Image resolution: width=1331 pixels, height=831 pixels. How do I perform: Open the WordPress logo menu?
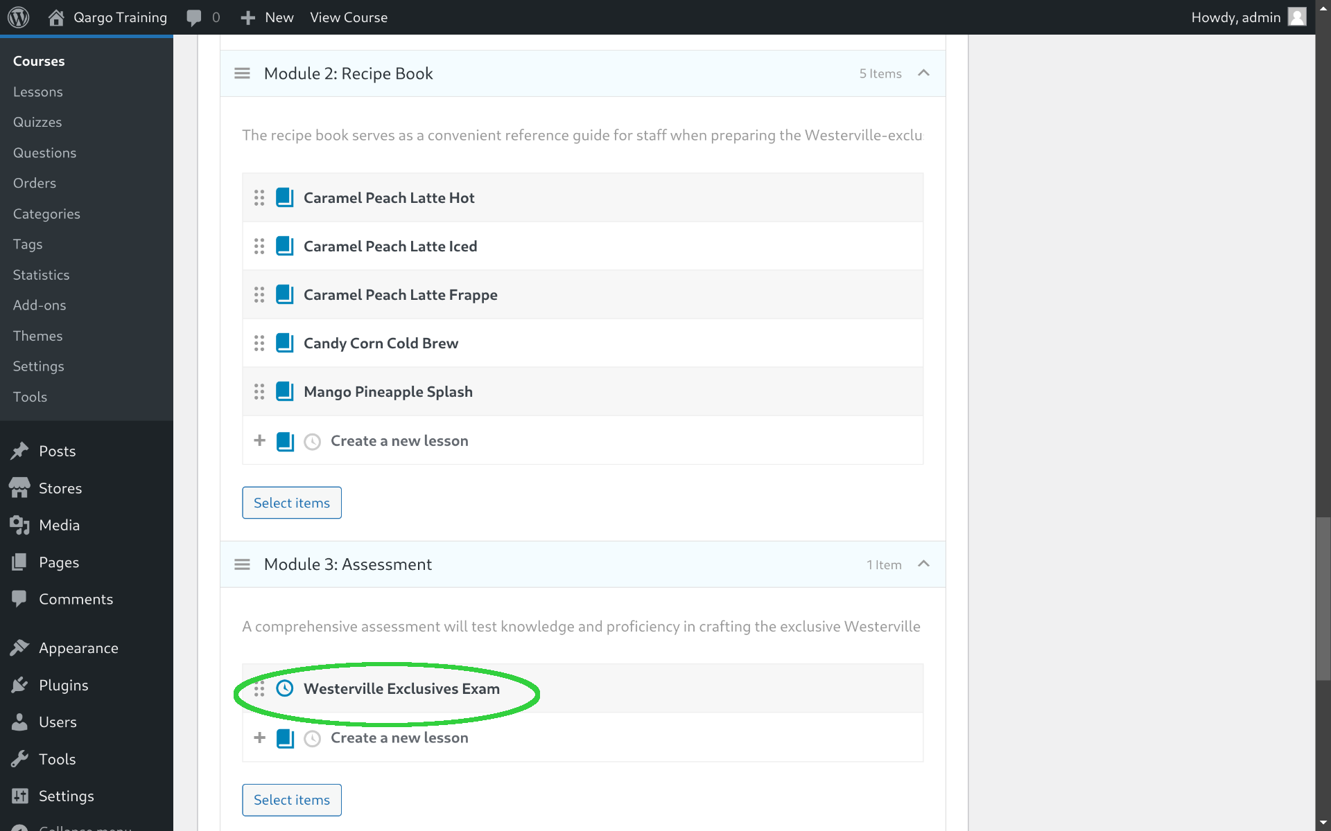[19, 17]
